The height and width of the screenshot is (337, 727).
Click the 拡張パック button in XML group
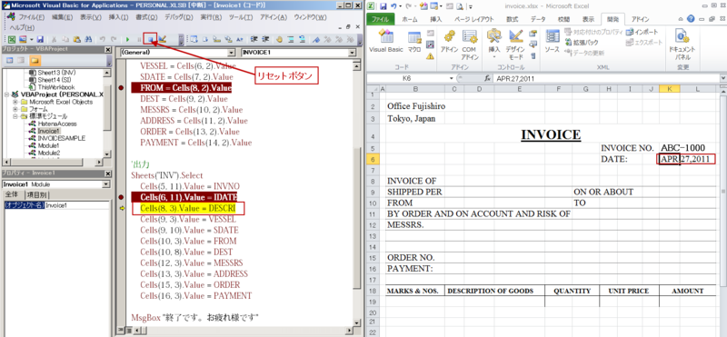pos(583,42)
